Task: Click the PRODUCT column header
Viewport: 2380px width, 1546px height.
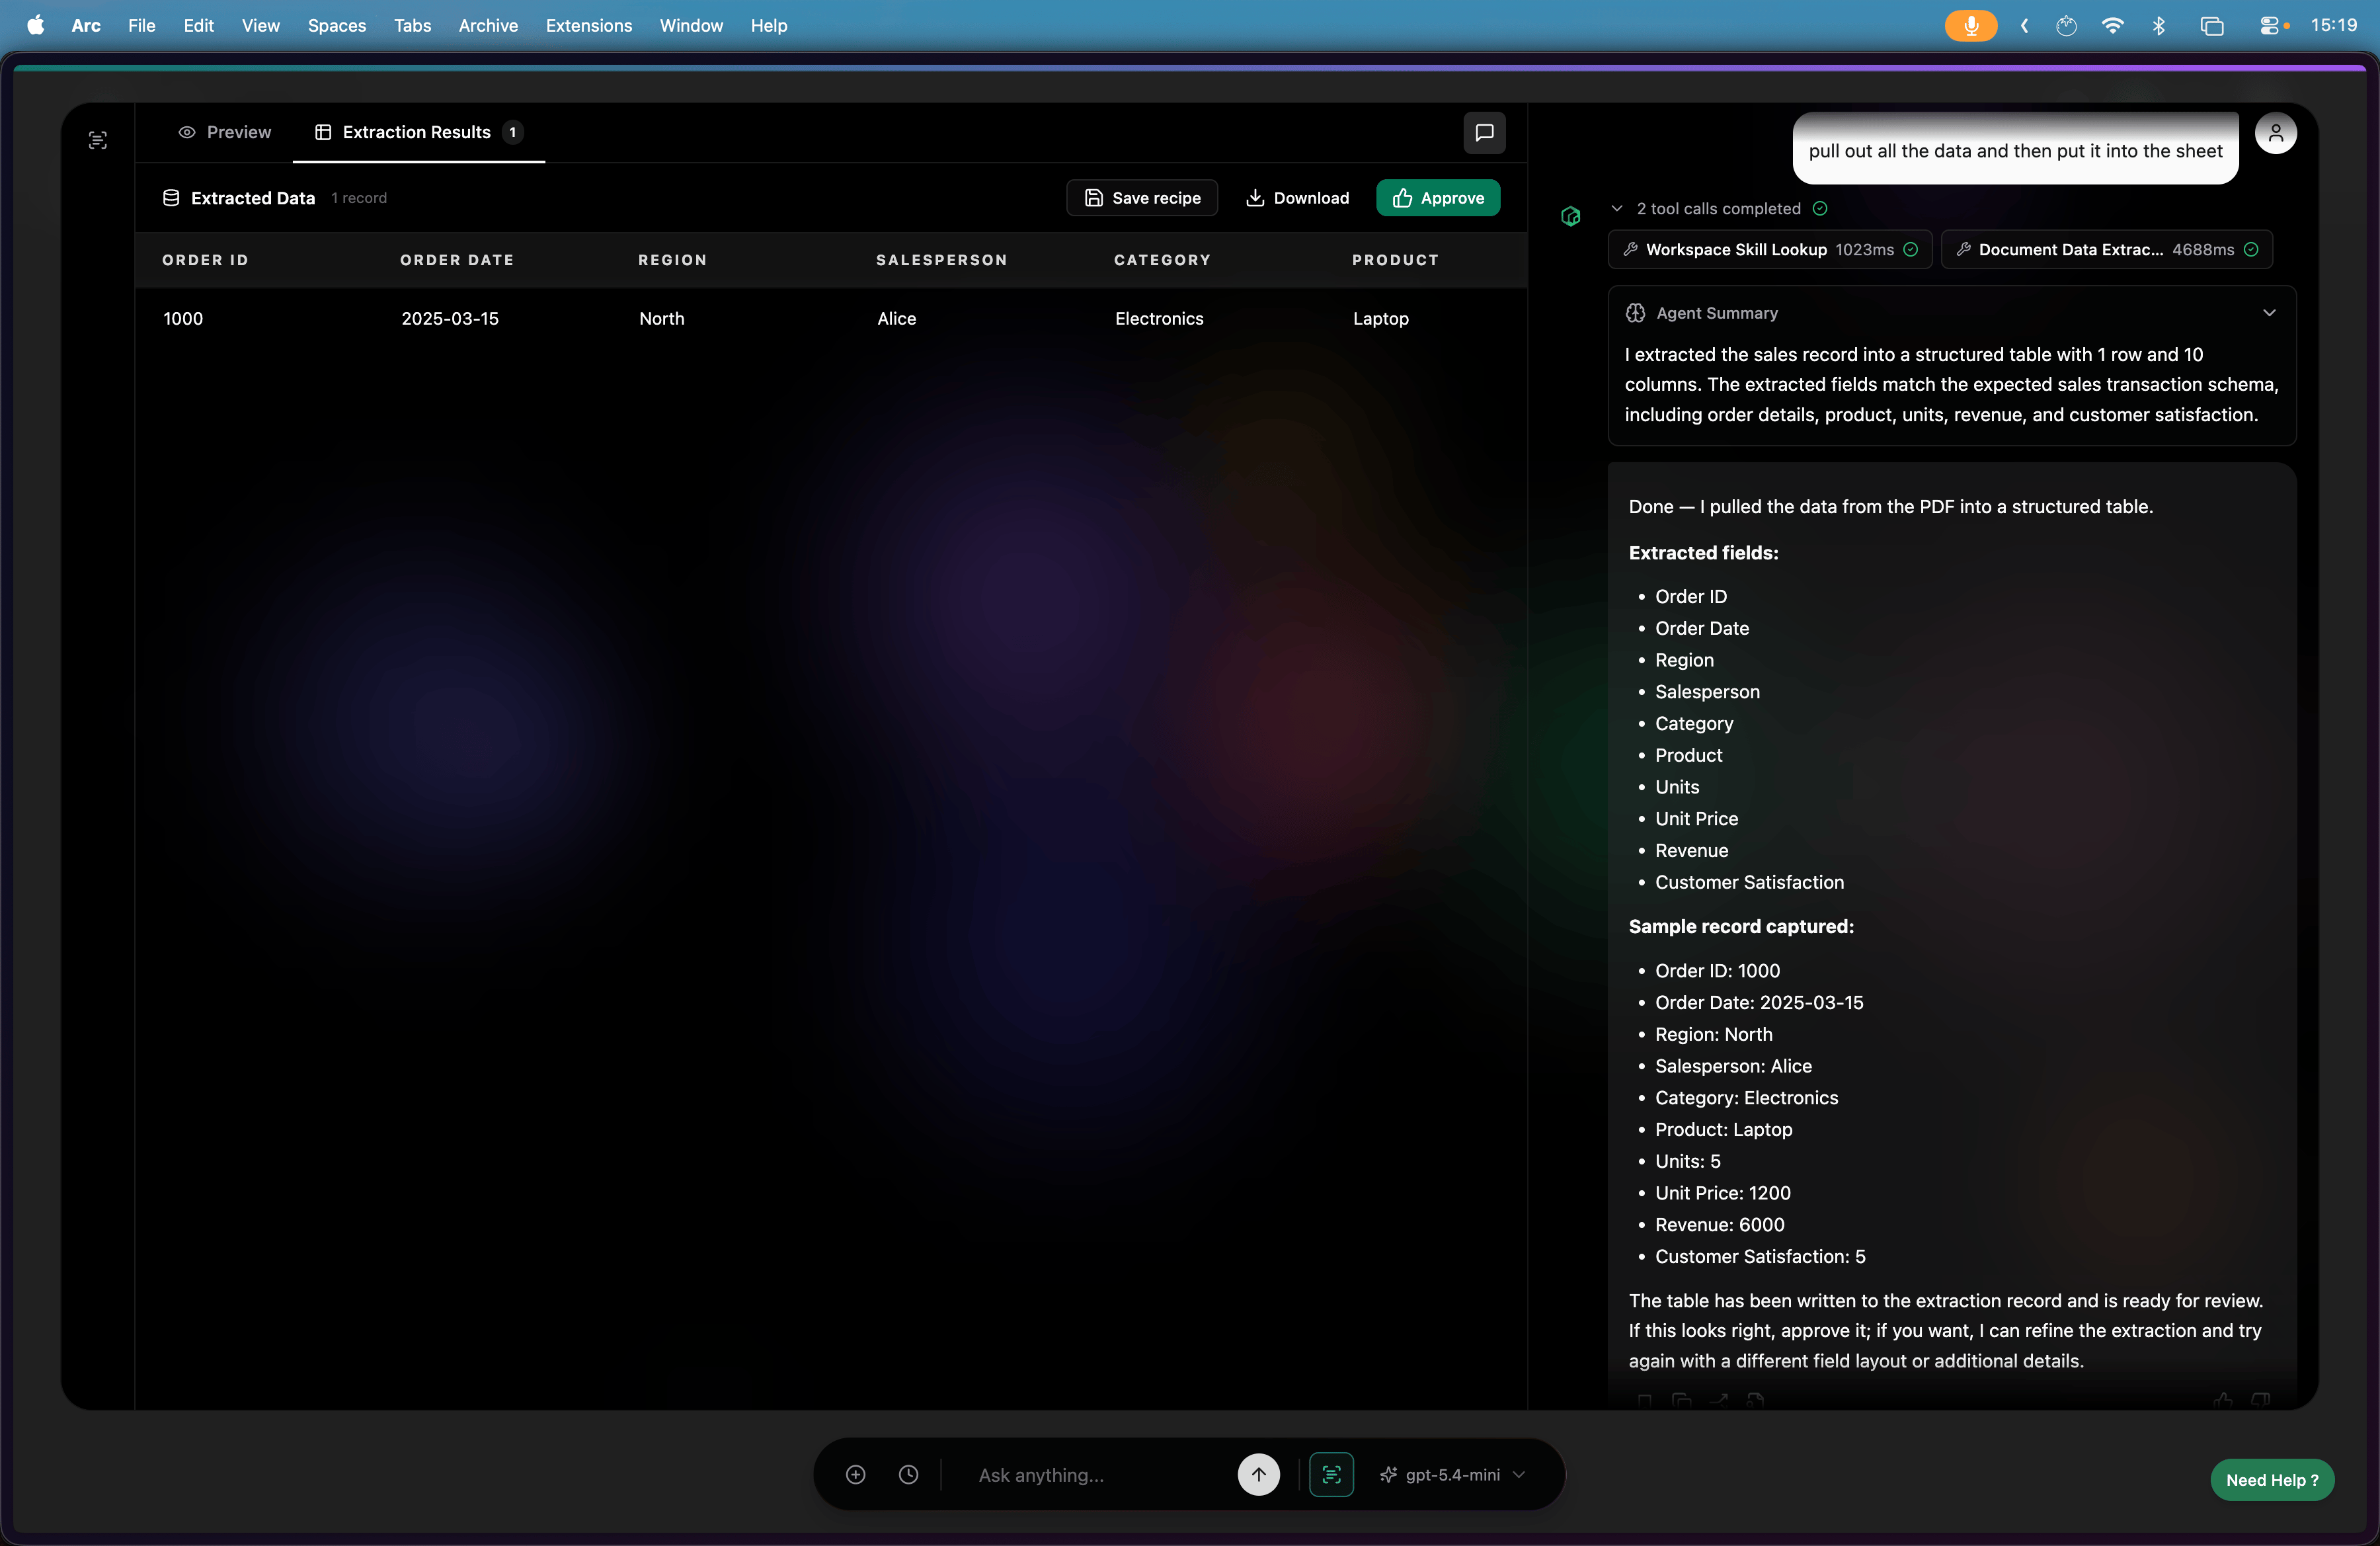Action: (x=1395, y=260)
